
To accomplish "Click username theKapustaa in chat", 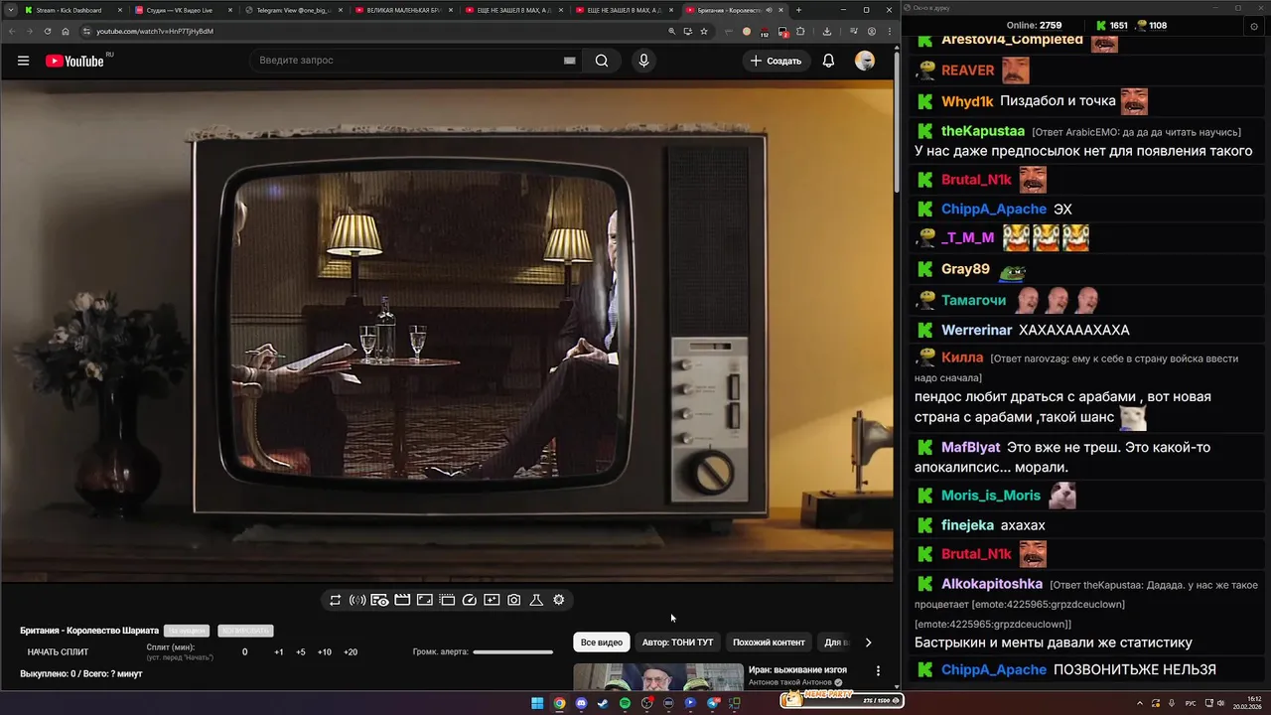I will tap(983, 131).
